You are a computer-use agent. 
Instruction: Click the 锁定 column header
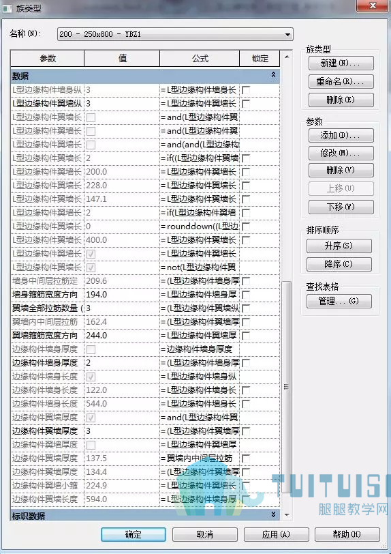(x=260, y=59)
